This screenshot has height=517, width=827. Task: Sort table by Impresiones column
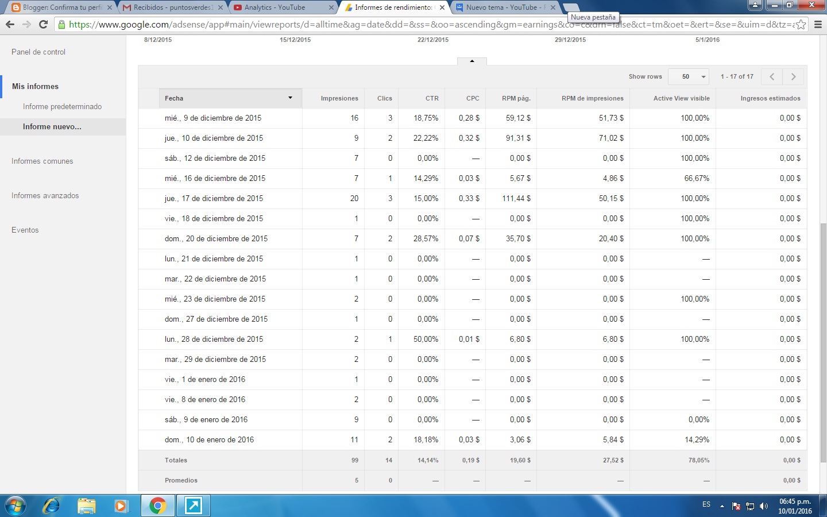339,98
